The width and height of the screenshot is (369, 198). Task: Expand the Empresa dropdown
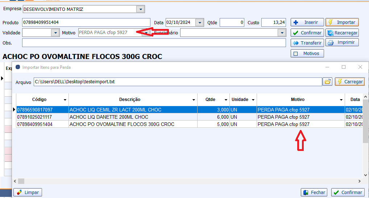140,9
